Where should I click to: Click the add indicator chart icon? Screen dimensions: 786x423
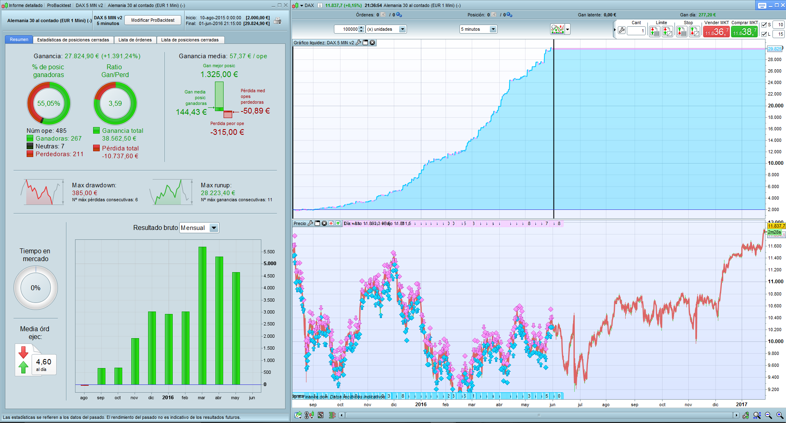(558, 29)
